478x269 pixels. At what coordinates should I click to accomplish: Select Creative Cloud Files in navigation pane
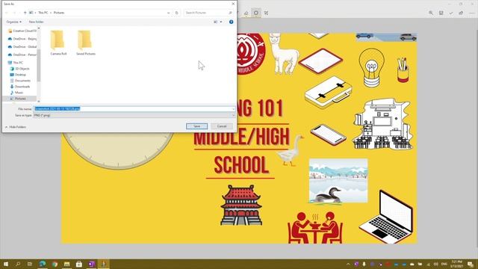[22, 31]
